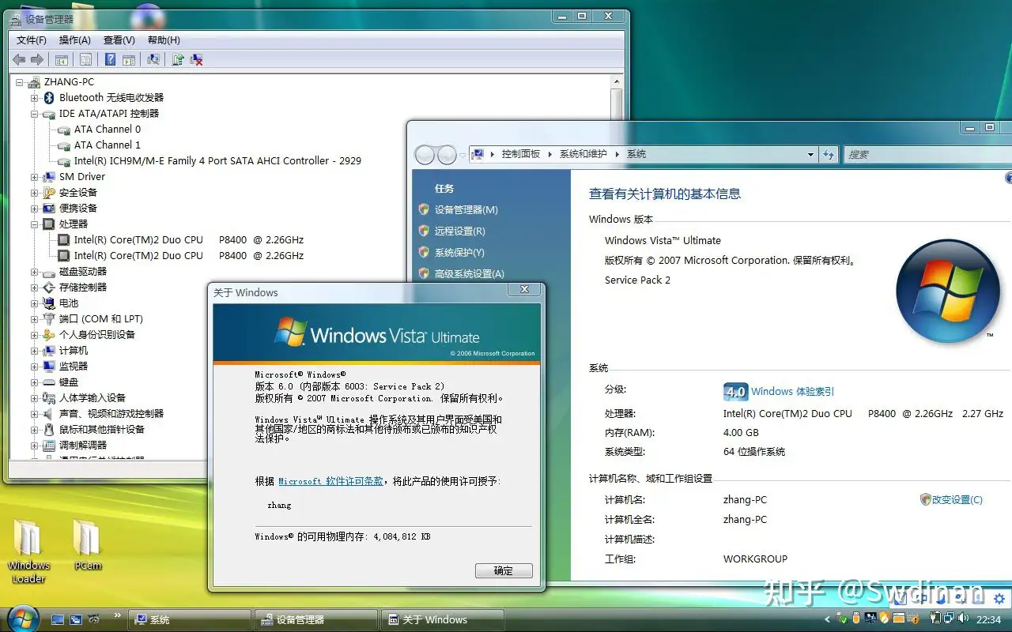
Task: Click the shield icon beside 系统保护(V)
Action: point(424,252)
